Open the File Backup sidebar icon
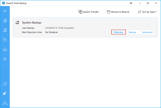The image size is (161, 108). (x=5, y=40)
